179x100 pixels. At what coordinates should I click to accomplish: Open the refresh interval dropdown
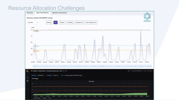click(x=151, y=71)
